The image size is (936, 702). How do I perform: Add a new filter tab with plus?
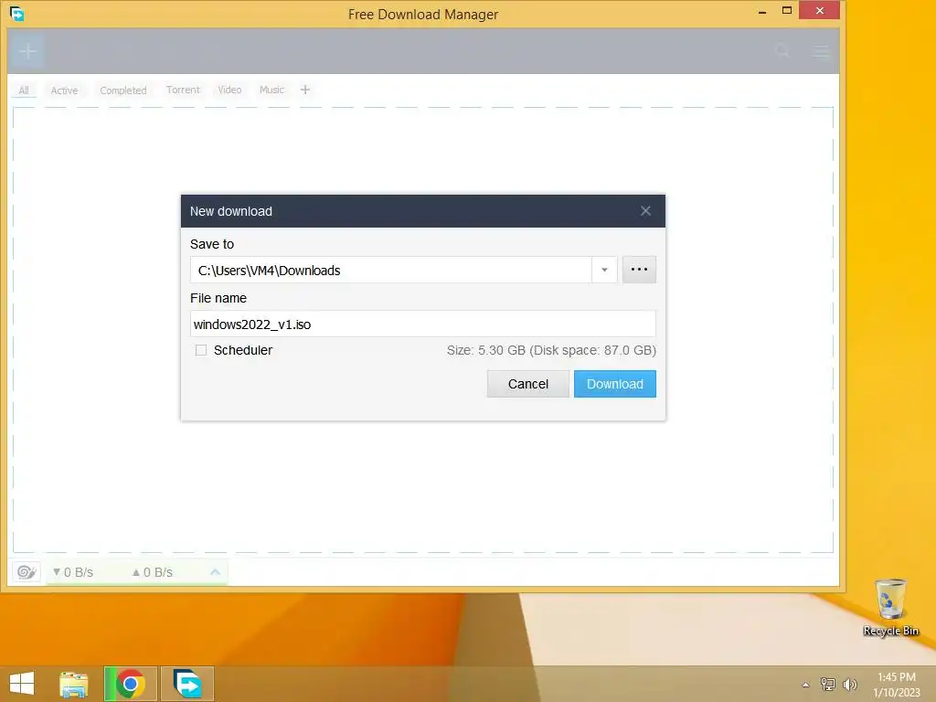[305, 90]
